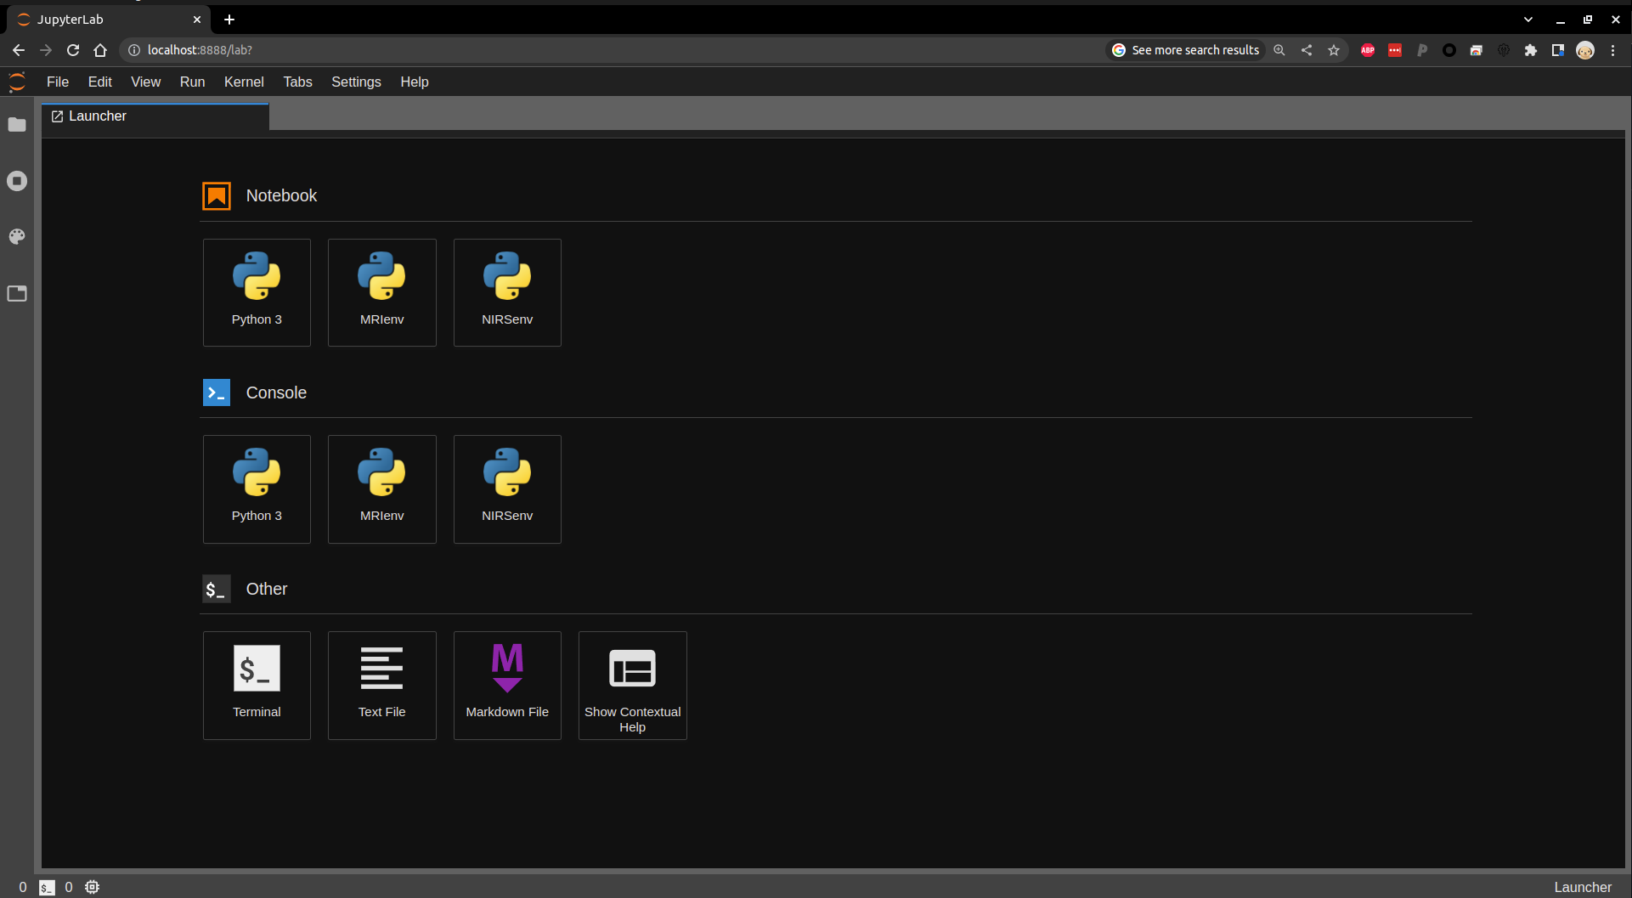1632x898 pixels.
Task: Click See more search results button
Action: point(1186,50)
